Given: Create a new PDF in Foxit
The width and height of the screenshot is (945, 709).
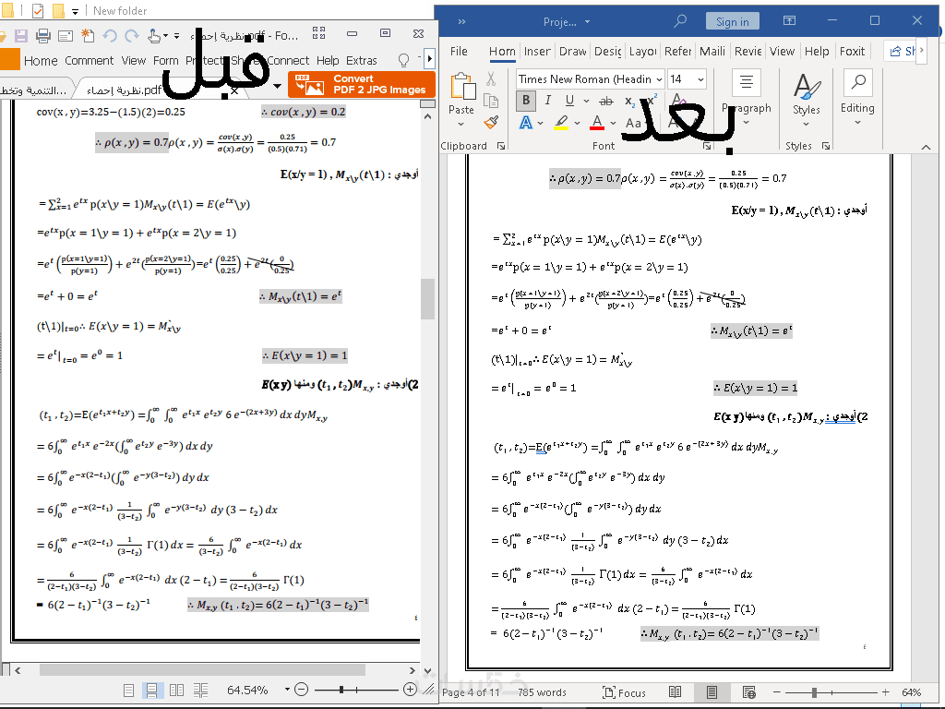Looking at the screenshot, I should click(88, 36).
